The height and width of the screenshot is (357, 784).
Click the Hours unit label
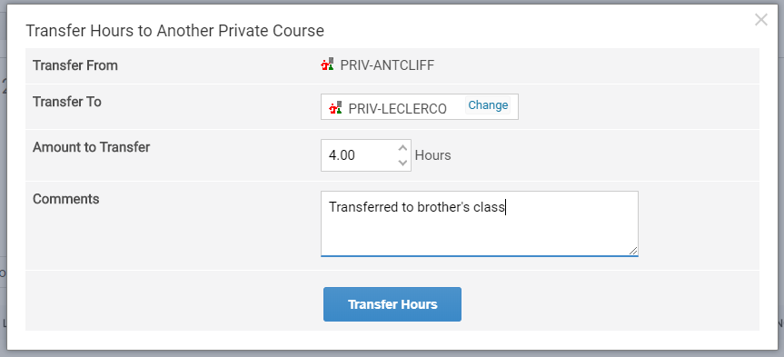[x=433, y=155]
